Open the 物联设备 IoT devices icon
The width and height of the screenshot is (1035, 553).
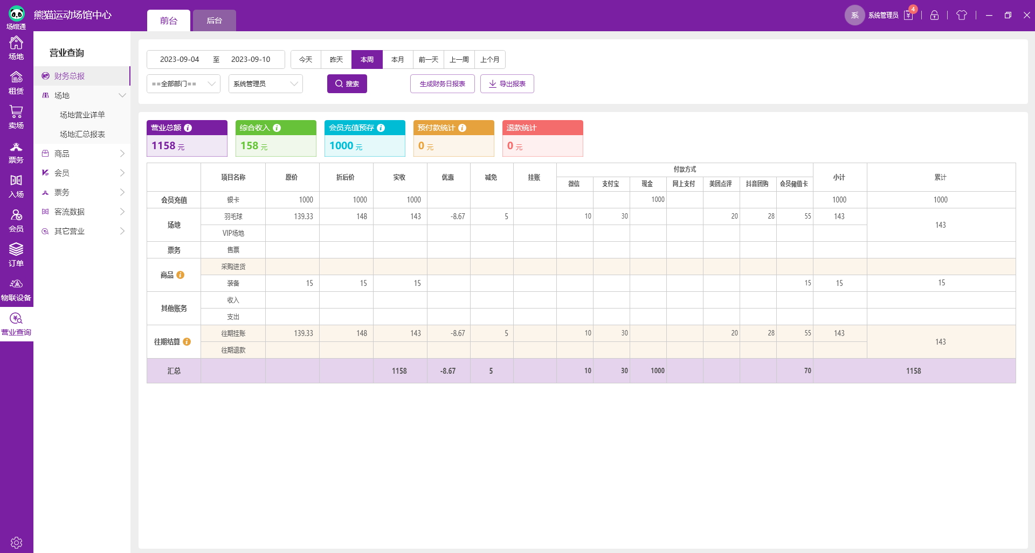click(x=16, y=290)
